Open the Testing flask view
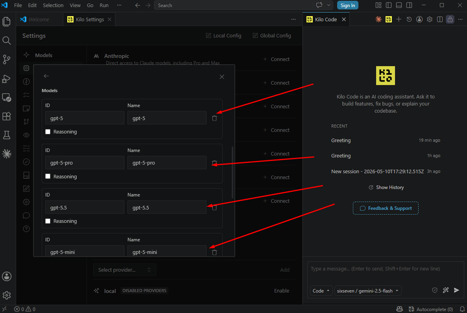 coord(7,135)
